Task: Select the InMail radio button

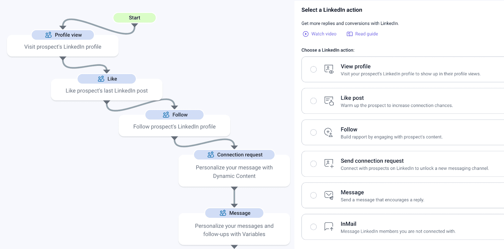Action: click(313, 227)
